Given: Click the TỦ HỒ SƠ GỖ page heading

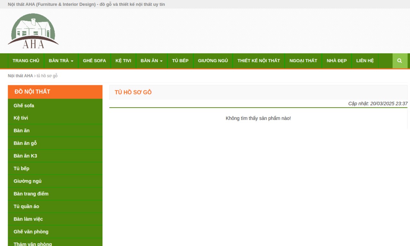Looking at the screenshot, I should click(133, 93).
